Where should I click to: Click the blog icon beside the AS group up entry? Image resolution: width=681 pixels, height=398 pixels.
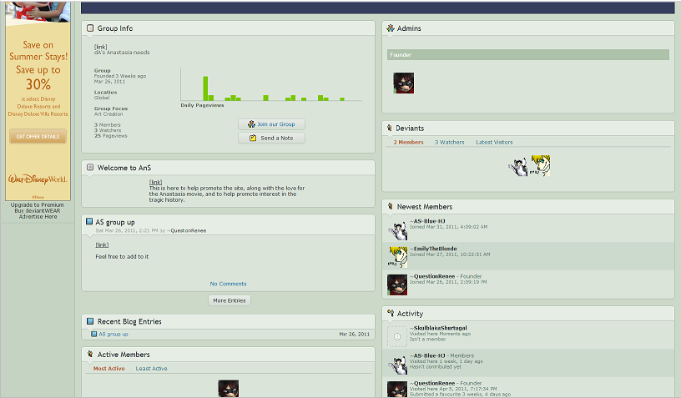pos(93,335)
